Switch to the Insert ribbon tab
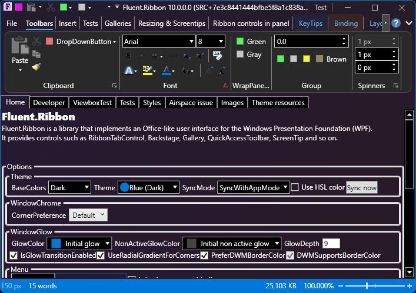The width and height of the screenshot is (416, 293). click(68, 23)
